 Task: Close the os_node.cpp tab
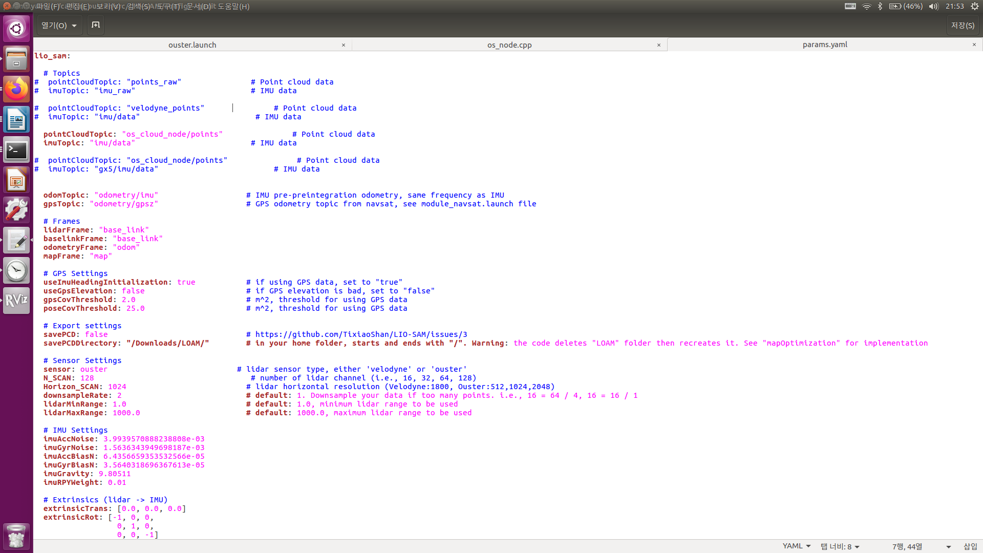pos(659,45)
